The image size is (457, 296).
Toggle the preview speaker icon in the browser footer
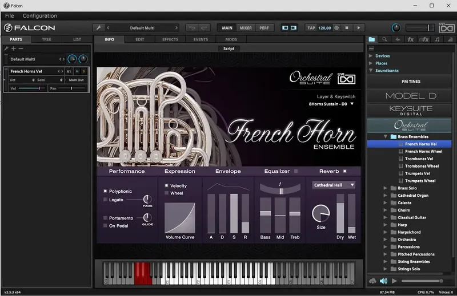click(383, 281)
